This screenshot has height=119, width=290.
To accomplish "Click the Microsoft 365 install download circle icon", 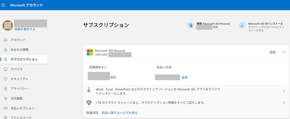I will tap(242, 25).
